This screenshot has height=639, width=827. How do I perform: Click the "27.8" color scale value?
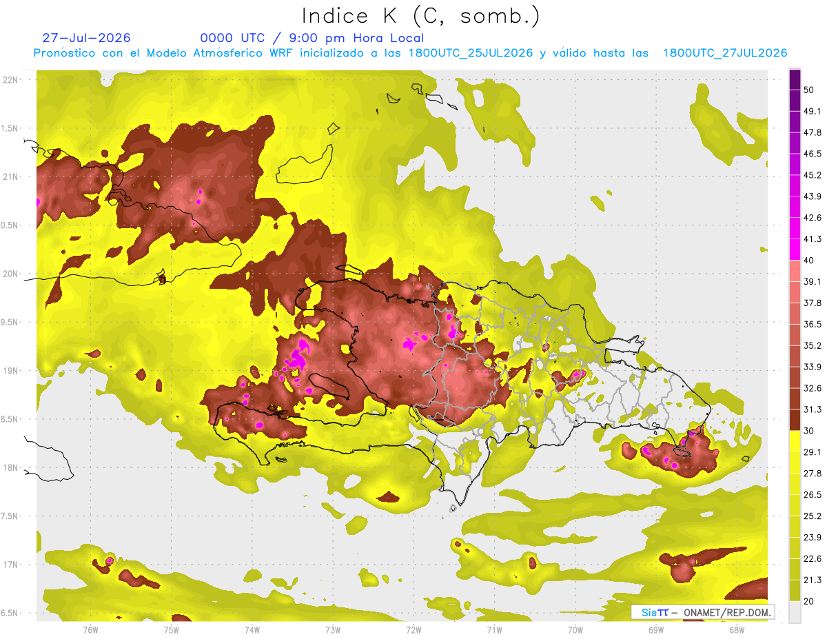813,474
